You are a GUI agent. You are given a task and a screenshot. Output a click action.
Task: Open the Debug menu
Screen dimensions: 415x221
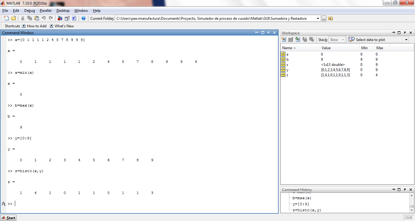(29, 11)
